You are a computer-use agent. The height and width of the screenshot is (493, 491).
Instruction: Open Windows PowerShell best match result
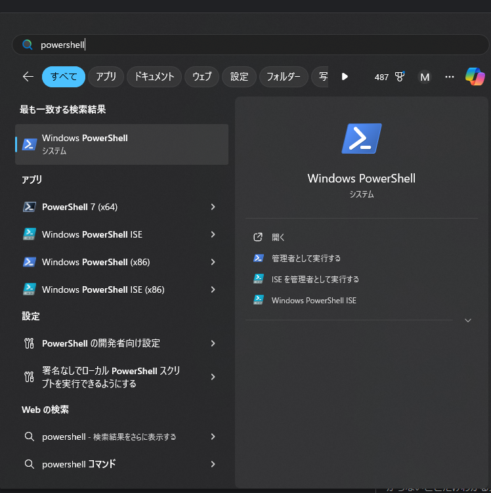[121, 144]
